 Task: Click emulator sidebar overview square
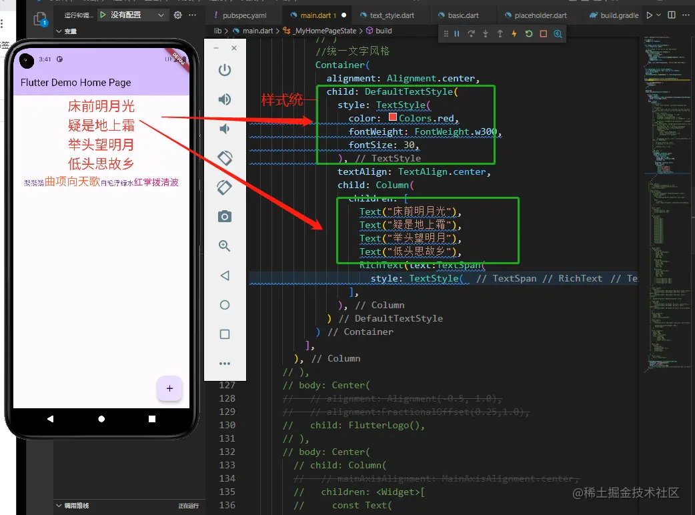pos(225,334)
